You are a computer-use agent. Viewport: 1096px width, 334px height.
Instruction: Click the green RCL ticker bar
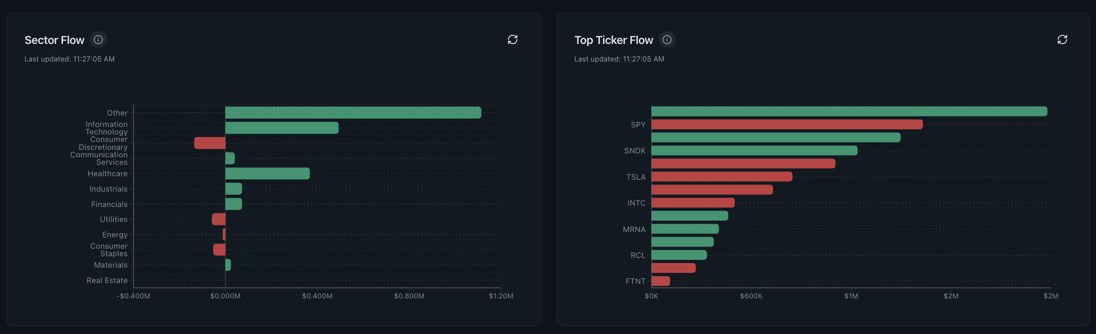(679, 255)
